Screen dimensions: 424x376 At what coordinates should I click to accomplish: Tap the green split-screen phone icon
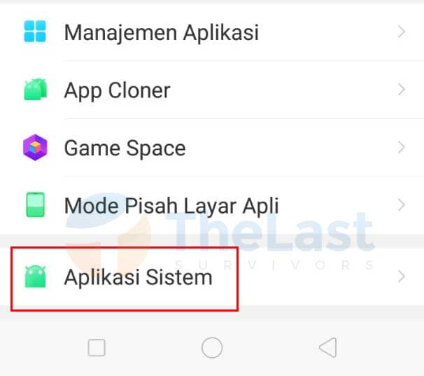[x=35, y=204]
